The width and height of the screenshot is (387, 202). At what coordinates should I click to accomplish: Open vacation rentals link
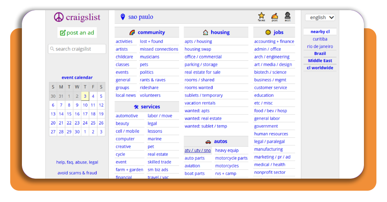tap(200, 103)
